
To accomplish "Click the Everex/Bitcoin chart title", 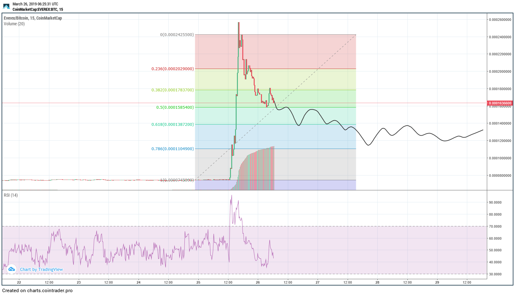I will point(33,18).
